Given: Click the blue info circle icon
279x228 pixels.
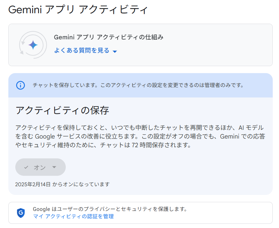Looking at the screenshot, I should pyautogui.click(x=21, y=85).
